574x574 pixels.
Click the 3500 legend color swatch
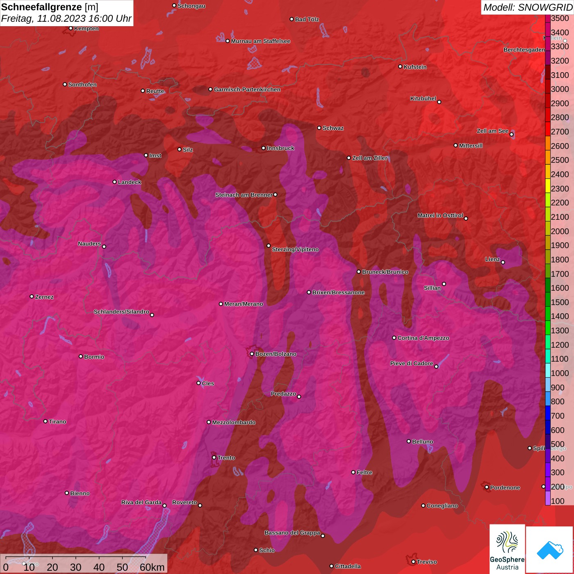click(x=547, y=18)
